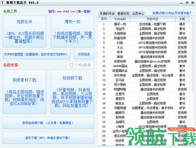Open free trial 免费试用3小时会员专享功能 link

tap(171, 13)
